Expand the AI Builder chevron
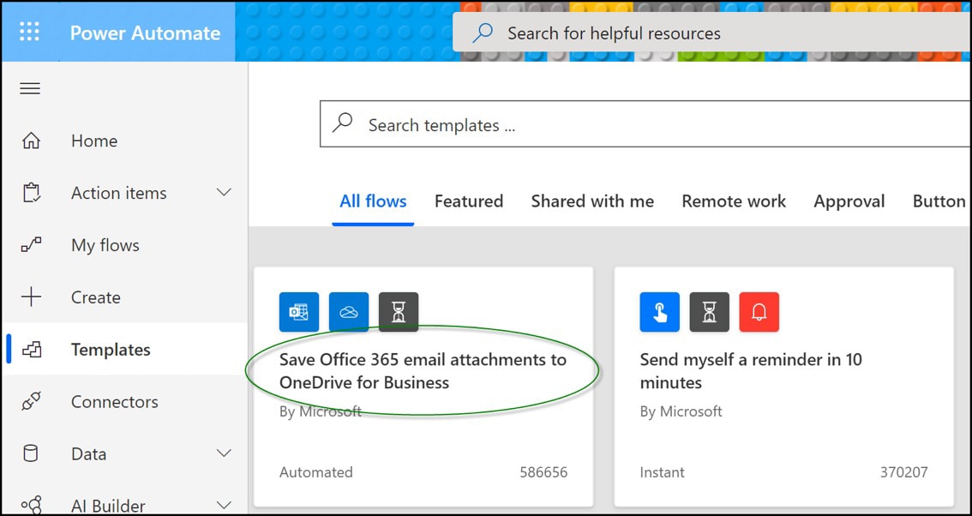Screen dimensions: 972x516 [x=224, y=505]
